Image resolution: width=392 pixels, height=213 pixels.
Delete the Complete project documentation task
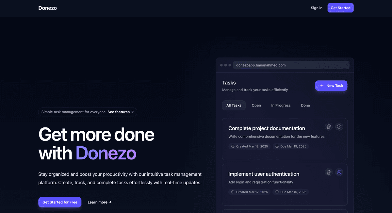[329, 126]
